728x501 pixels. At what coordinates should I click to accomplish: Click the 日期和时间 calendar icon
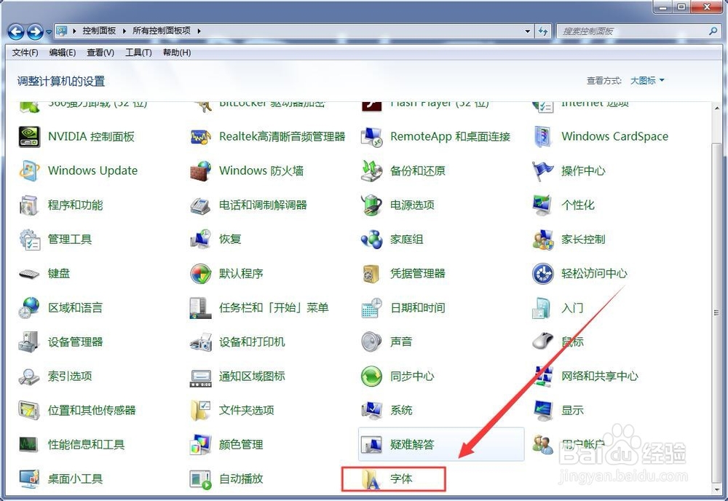pos(371,308)
